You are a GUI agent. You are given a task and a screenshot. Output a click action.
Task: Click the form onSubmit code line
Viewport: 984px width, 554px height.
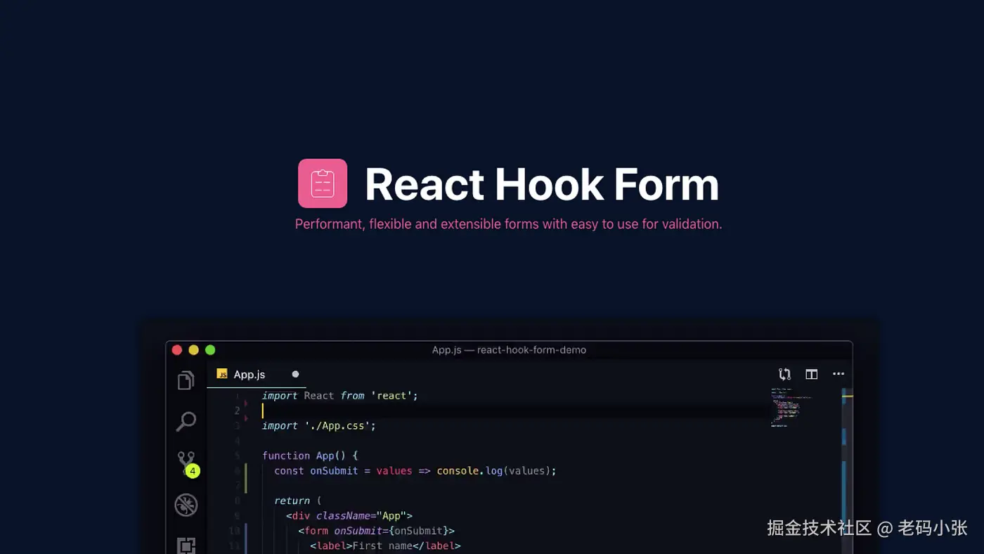(377, 531)
